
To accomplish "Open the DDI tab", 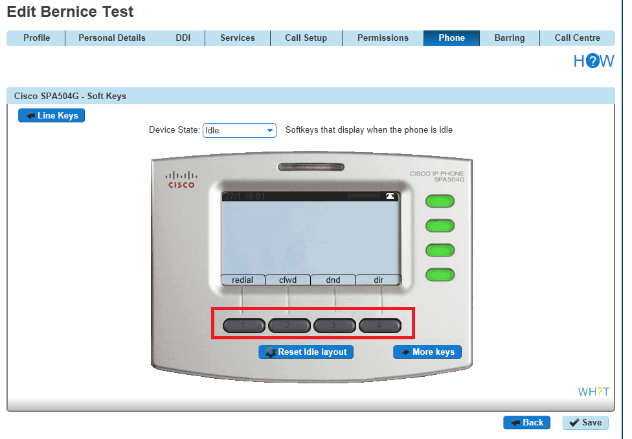I will [x=183, y=38].
